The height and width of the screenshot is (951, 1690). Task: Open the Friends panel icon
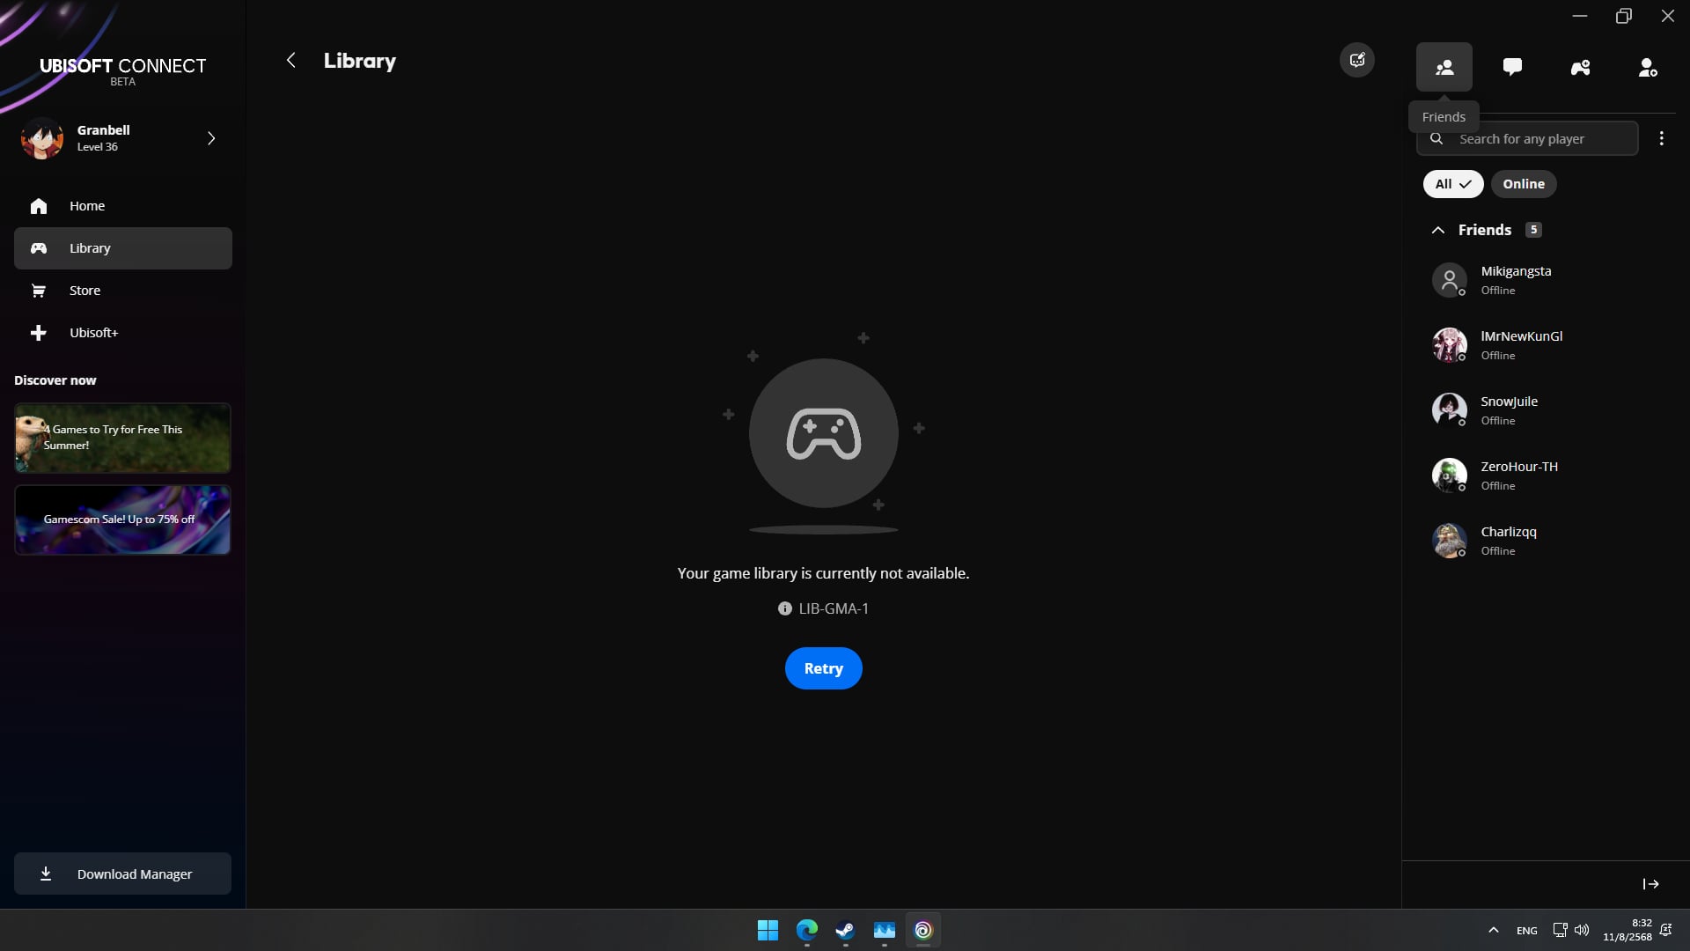tap(1444, 67)
